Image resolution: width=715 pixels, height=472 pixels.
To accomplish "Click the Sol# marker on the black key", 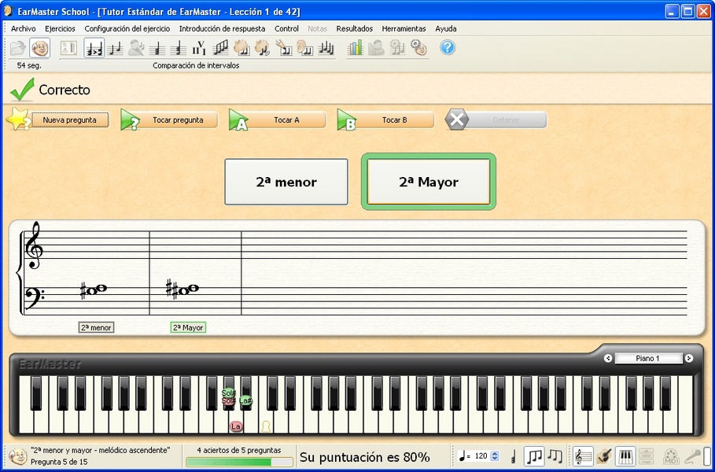I will pyautogui.click(x=228, y=393).
